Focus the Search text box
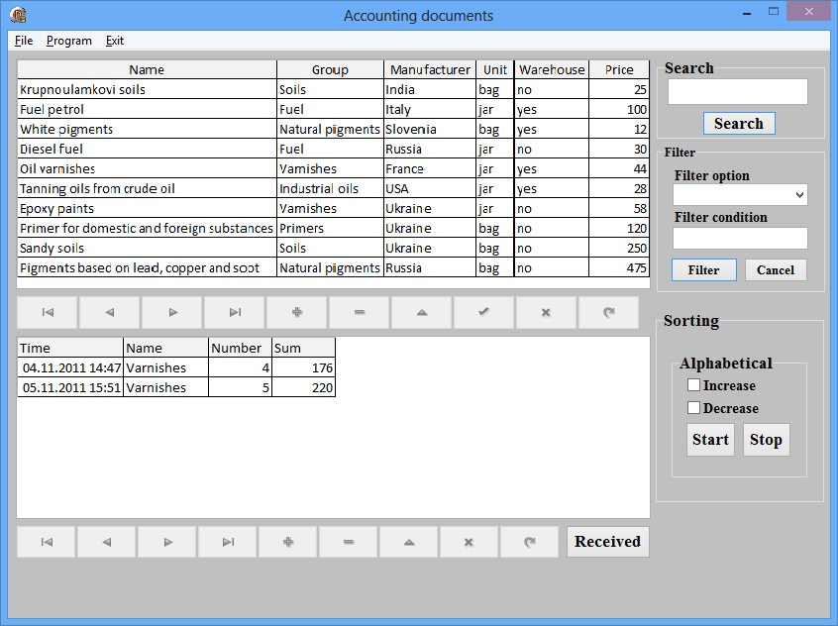This screenshot has width=838, height=626. point(737,92)
